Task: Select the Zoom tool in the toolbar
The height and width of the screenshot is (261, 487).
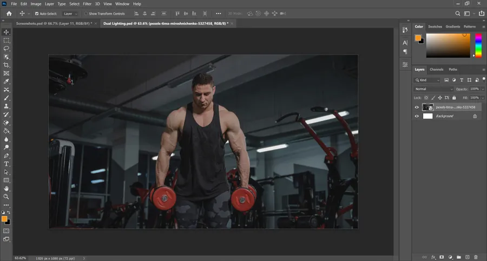Action: click(x=6, y=197)
